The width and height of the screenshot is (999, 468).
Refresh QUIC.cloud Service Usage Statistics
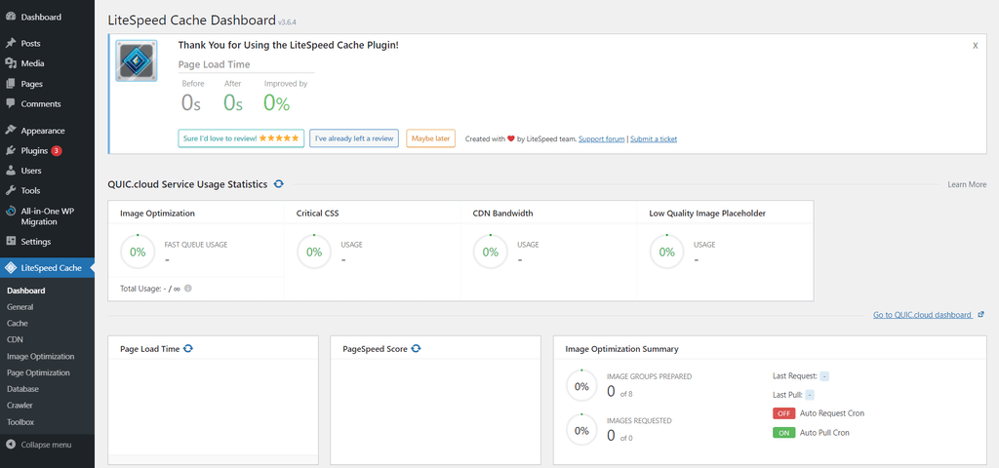pyautogui.click(x=279, y=183)
